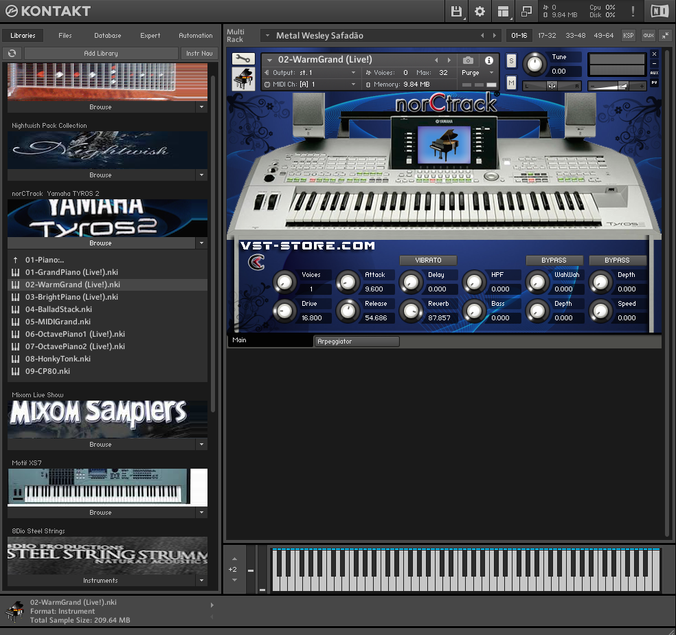Click the PV button on instrument

tap(655, 82)
